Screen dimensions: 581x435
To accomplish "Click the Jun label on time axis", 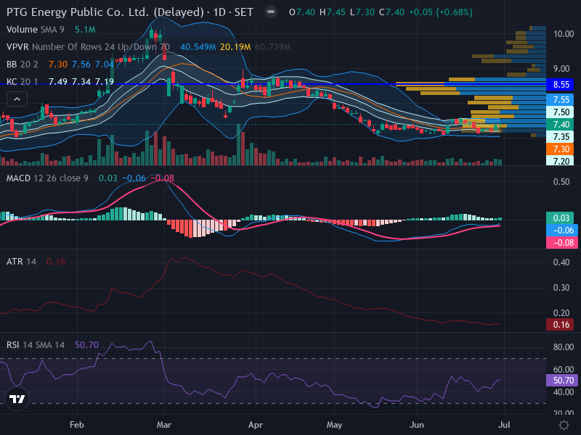I will pyautogui.click(x=417, y=425).
